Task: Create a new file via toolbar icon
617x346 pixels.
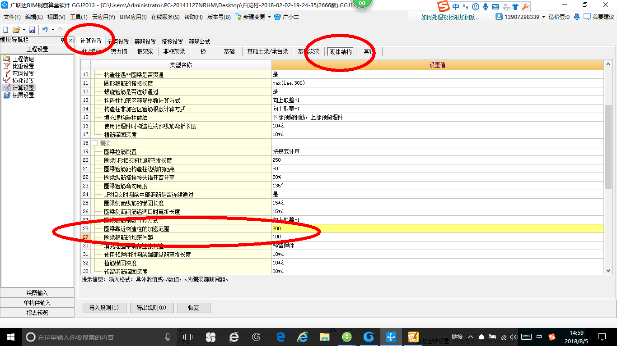Action: tap(6, 30)
